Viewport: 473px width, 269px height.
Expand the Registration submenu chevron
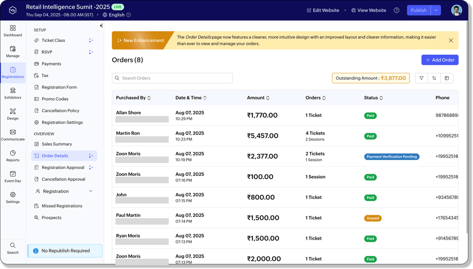[91, 191]
